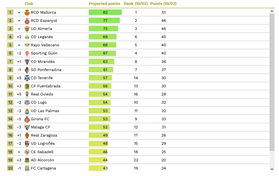
Task: Click the CD Tenerife crest icon
Action: pos(27,78)
